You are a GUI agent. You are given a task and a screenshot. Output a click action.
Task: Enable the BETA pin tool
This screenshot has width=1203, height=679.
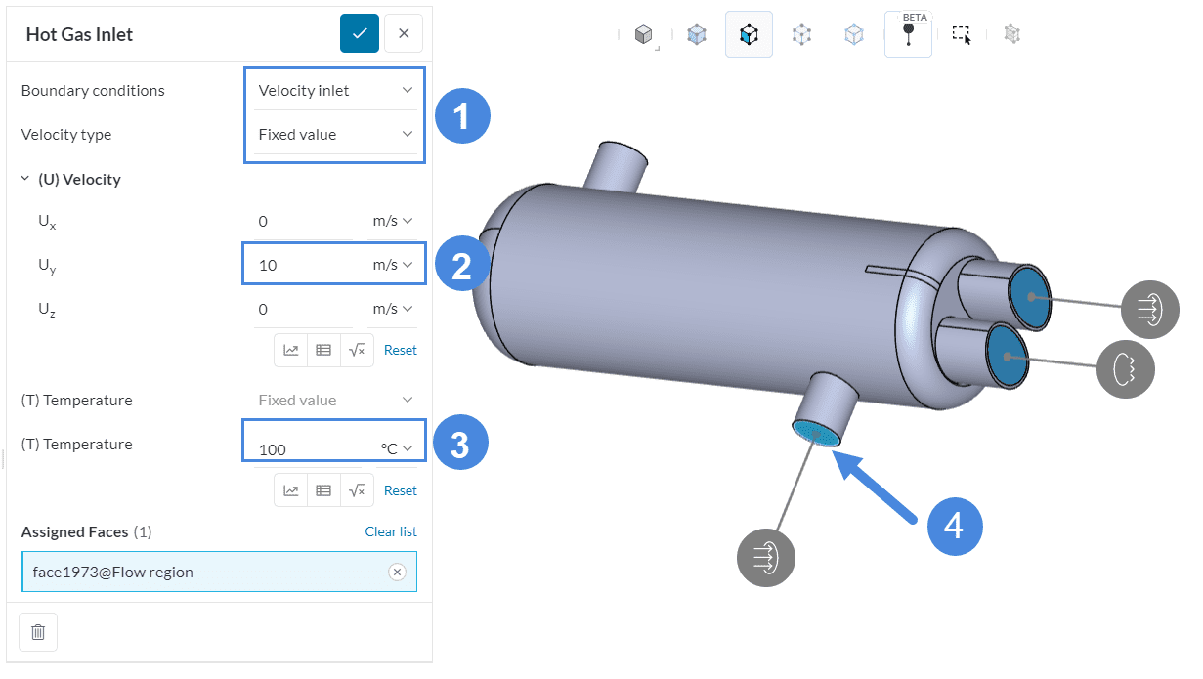click(x=908, y=35)
